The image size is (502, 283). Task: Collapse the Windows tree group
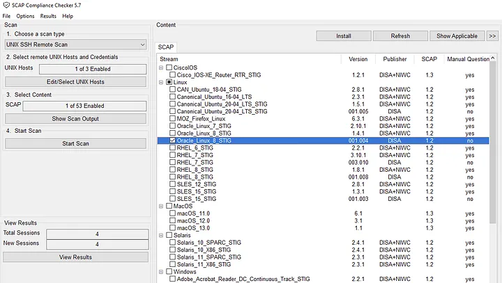coord(161,272)
